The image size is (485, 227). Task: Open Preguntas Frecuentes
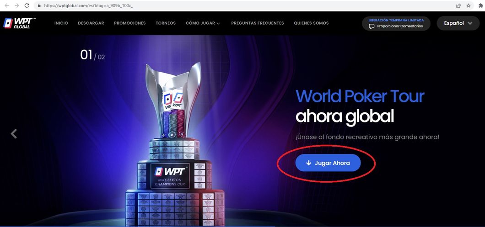coord(257,23)
